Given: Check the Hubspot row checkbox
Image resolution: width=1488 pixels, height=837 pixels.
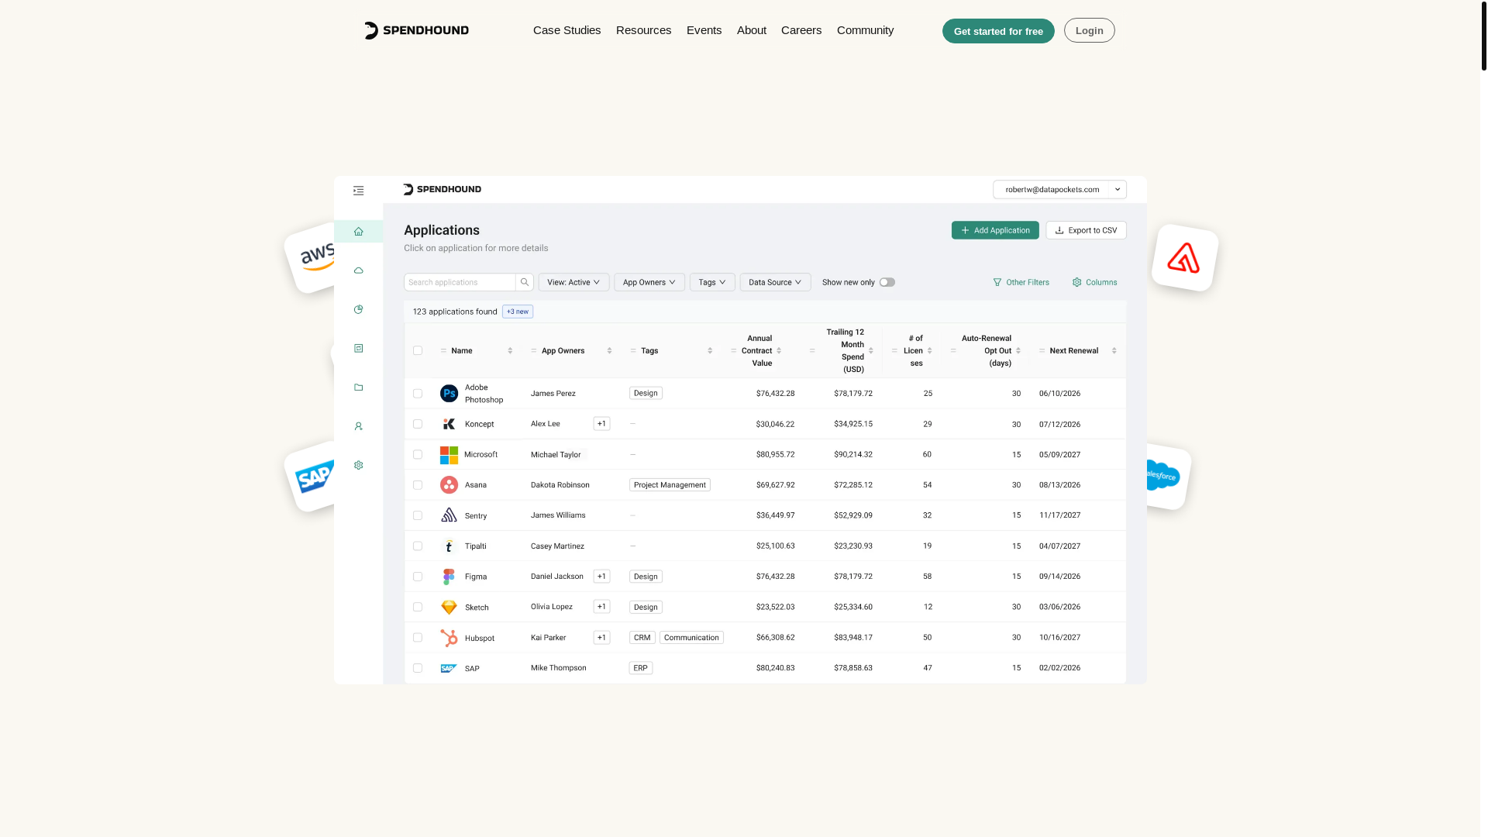Looking at the screenshot, I should (418, 638).
